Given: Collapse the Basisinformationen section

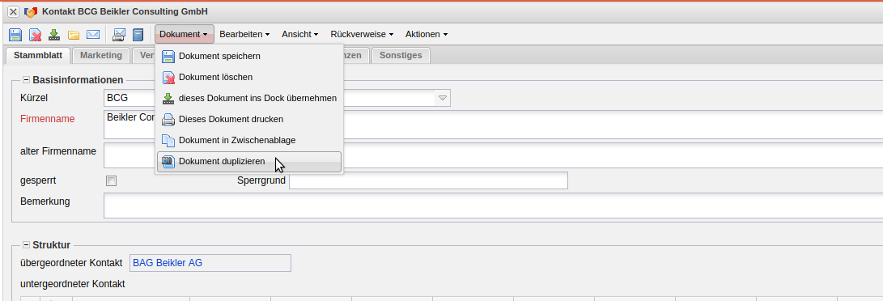Looking at the screenshot, I should pyautogui.click(x=26, y=80).
